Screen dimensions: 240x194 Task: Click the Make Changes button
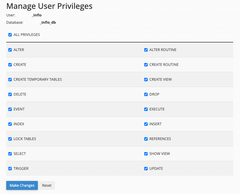[x=22, y=185]
